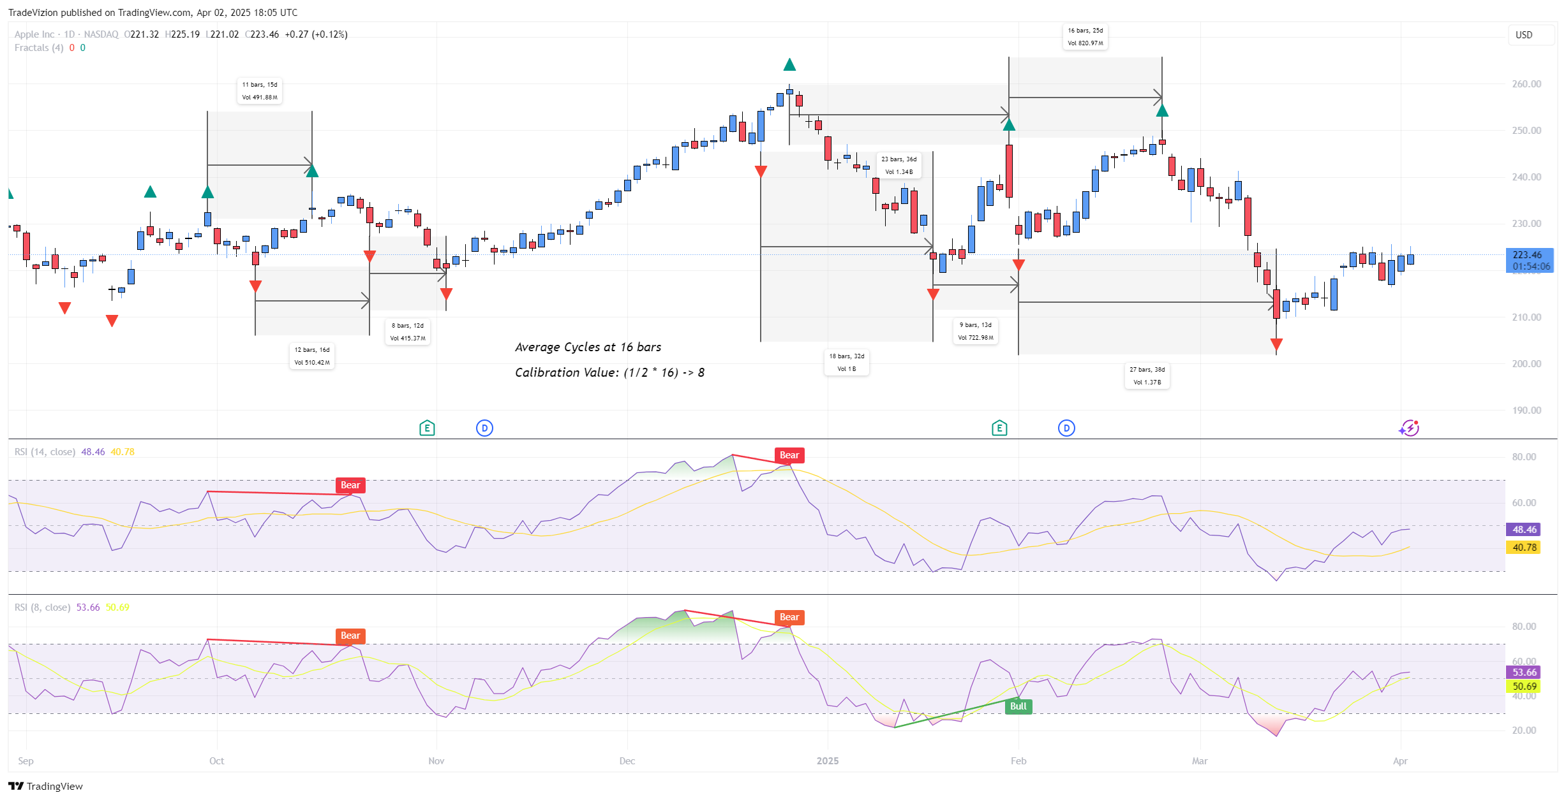Screen dimensions: 1566x800
Task: Click the TradeVizion published header text
Action: coord(153,13)
